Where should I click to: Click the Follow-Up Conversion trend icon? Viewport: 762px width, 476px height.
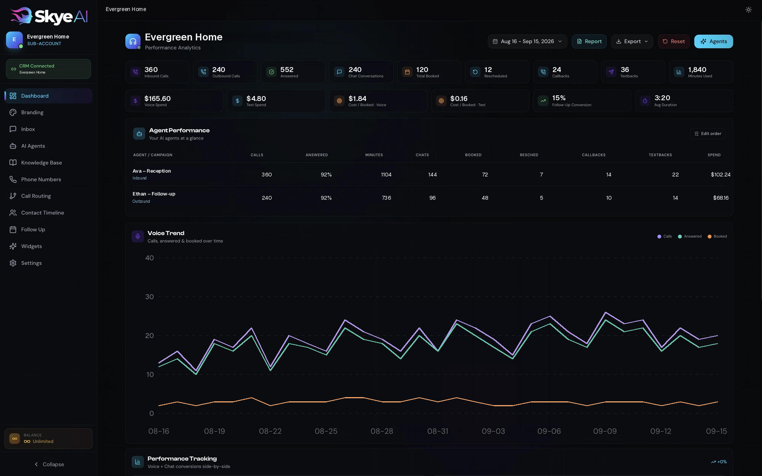tap(543, 101)
